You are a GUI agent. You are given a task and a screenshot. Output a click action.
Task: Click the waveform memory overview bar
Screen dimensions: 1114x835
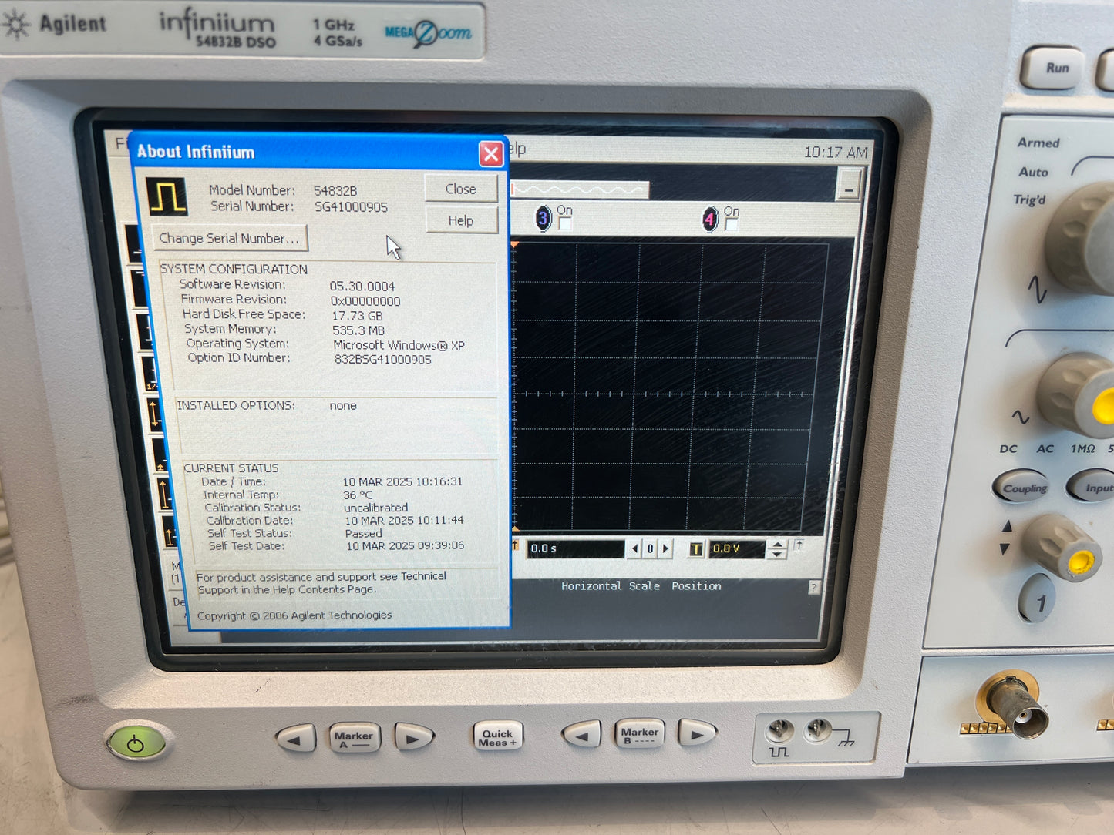pos(580,189)
